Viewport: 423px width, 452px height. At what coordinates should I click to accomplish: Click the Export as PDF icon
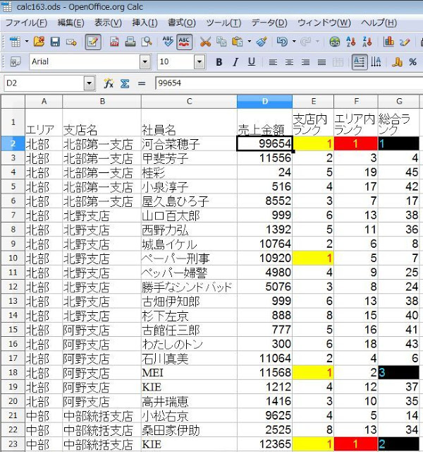point(115,42)
